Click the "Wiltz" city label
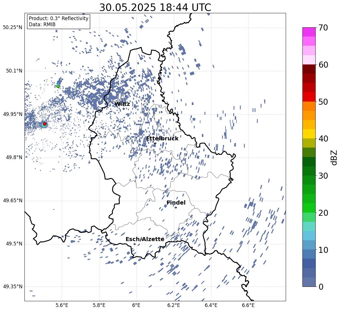The height and width of the screenshot is (311, 341). tap(122, 104)
